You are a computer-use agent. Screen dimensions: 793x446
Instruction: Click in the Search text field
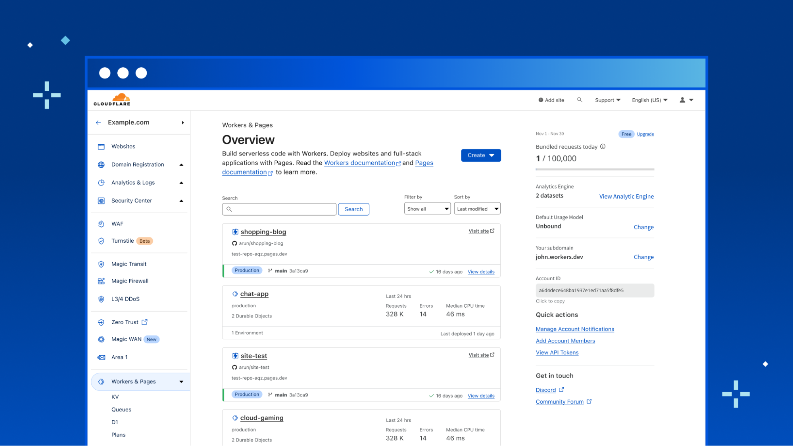pos(279,209)
